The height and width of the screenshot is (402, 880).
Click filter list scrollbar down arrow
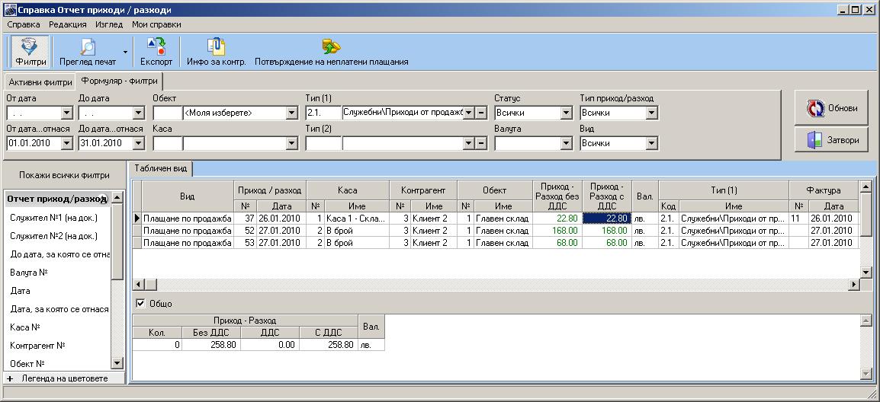pos(117,363)
